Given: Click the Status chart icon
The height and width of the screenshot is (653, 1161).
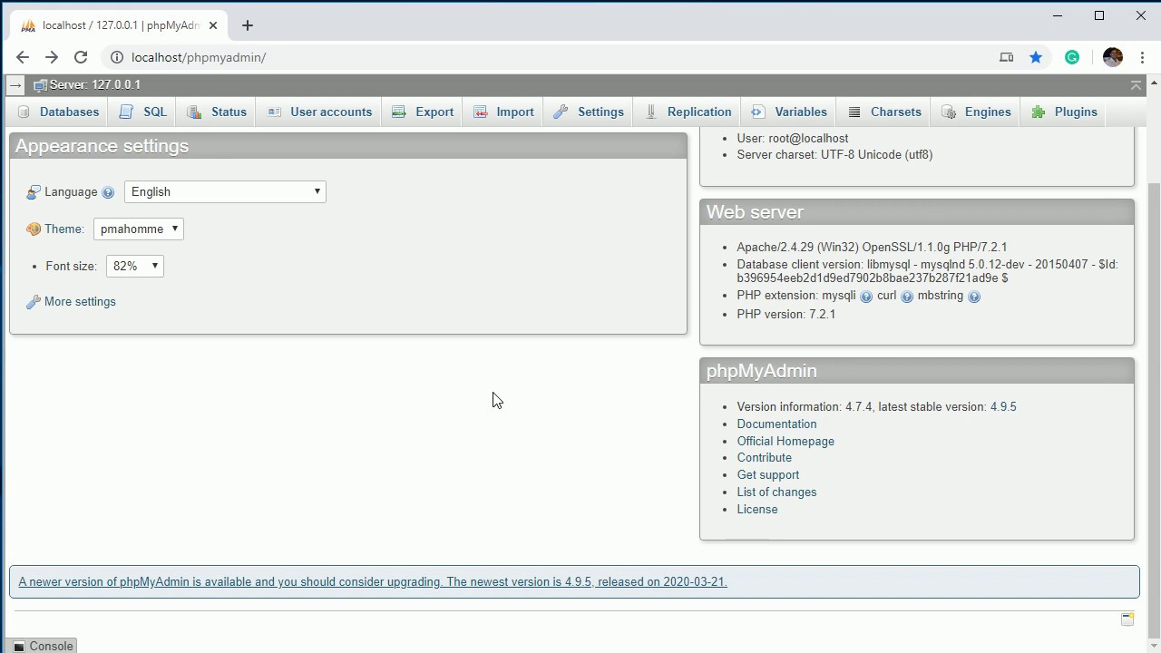Looking at the screenshot, I should 194,112.
